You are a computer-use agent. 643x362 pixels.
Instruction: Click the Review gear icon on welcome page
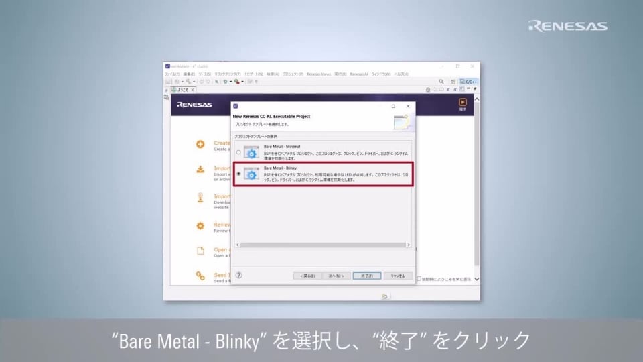point(200,226)
